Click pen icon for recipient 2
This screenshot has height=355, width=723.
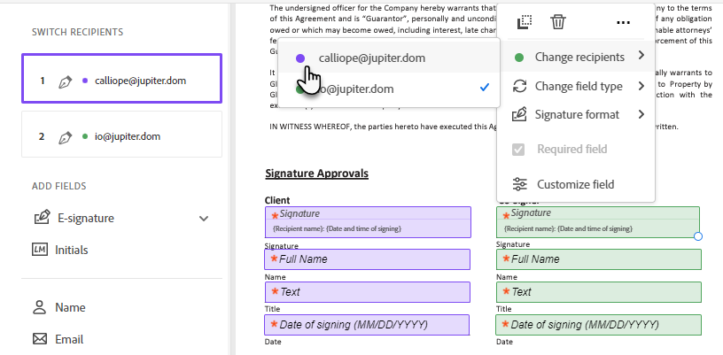click(65, 137)
